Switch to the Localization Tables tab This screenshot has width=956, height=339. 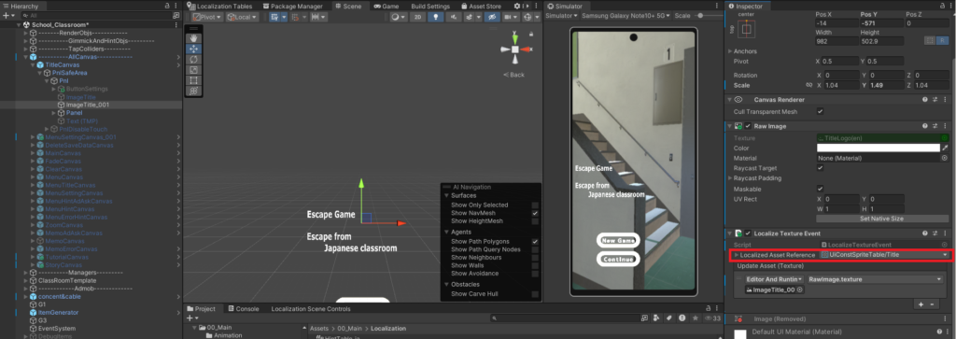click(220, 7)
